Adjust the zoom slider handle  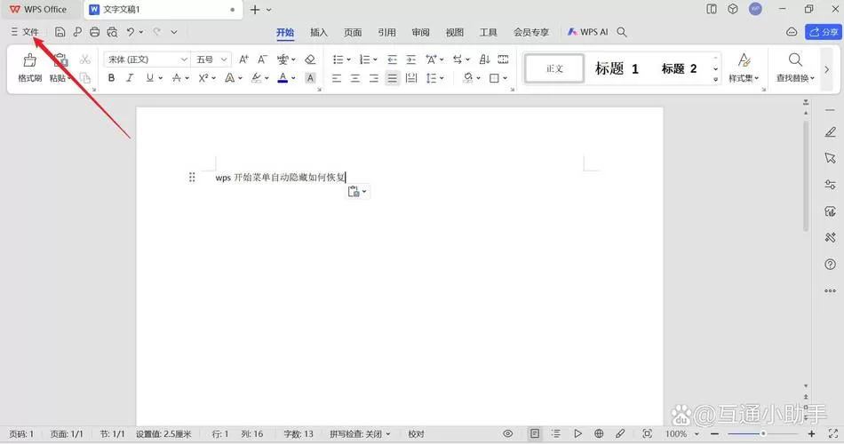763,433
